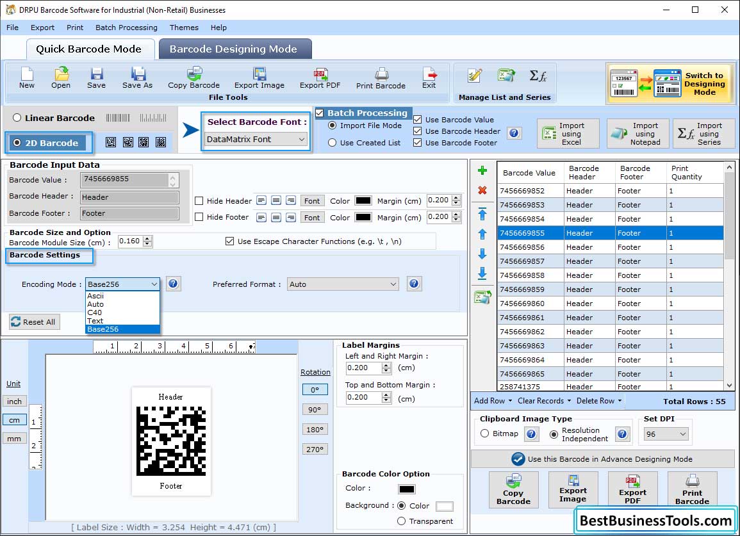Move row to top arrow icon

coord(482,214)
